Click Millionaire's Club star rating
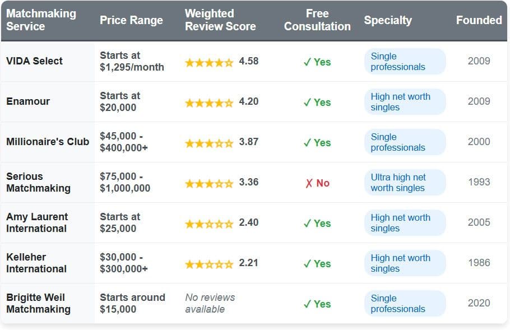The width and height of the screenshot is (510, 330). (209, 143)
